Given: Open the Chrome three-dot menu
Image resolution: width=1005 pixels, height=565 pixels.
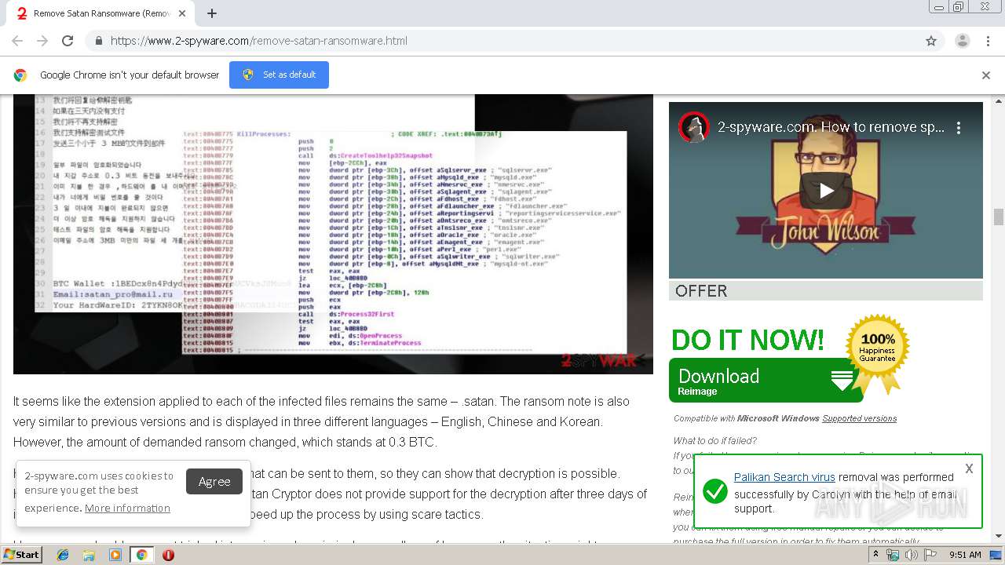Looking at the screenshot, I should click(x=988, y=41).
